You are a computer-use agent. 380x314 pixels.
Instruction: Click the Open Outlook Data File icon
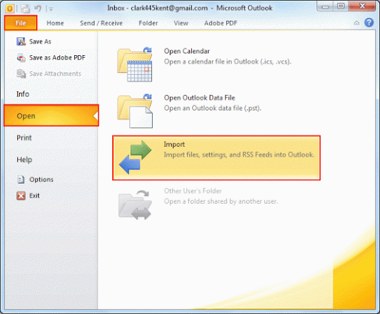point(135,111)
